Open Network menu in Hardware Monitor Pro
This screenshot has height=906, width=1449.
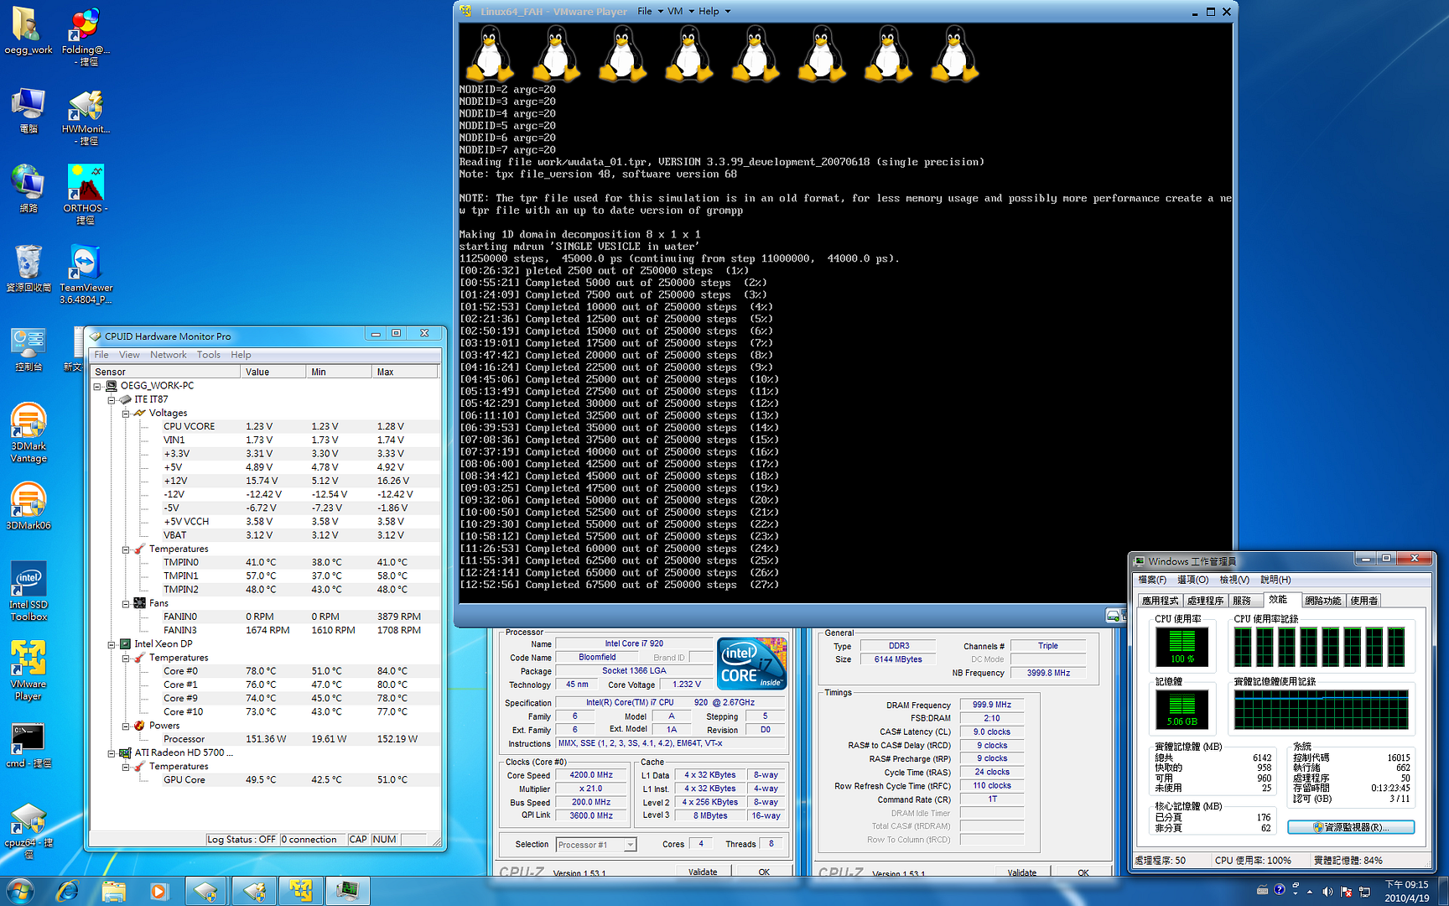(169, 355)
